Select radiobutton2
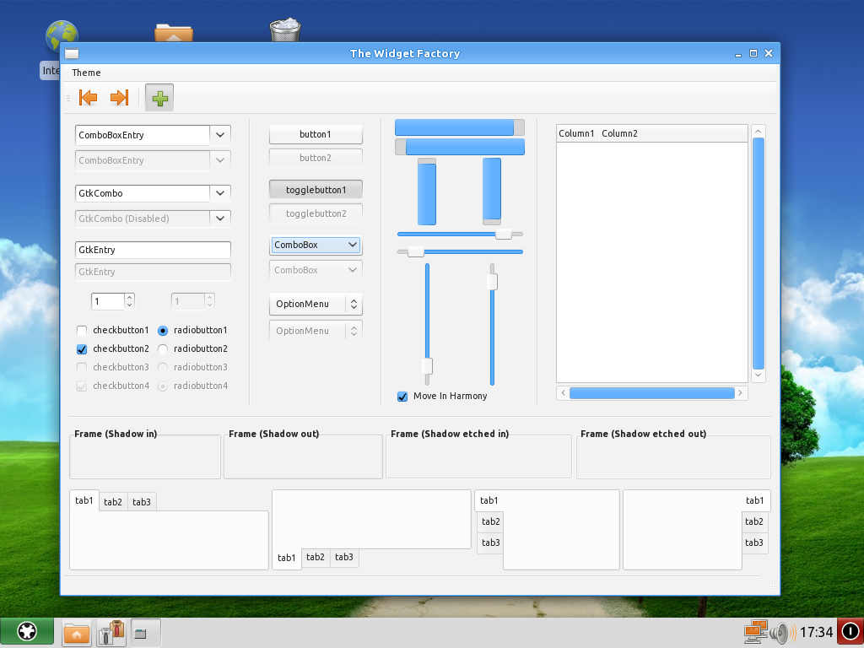Image resolution: width=864 pixels, height=648 pixels. [x=163, y=348]
